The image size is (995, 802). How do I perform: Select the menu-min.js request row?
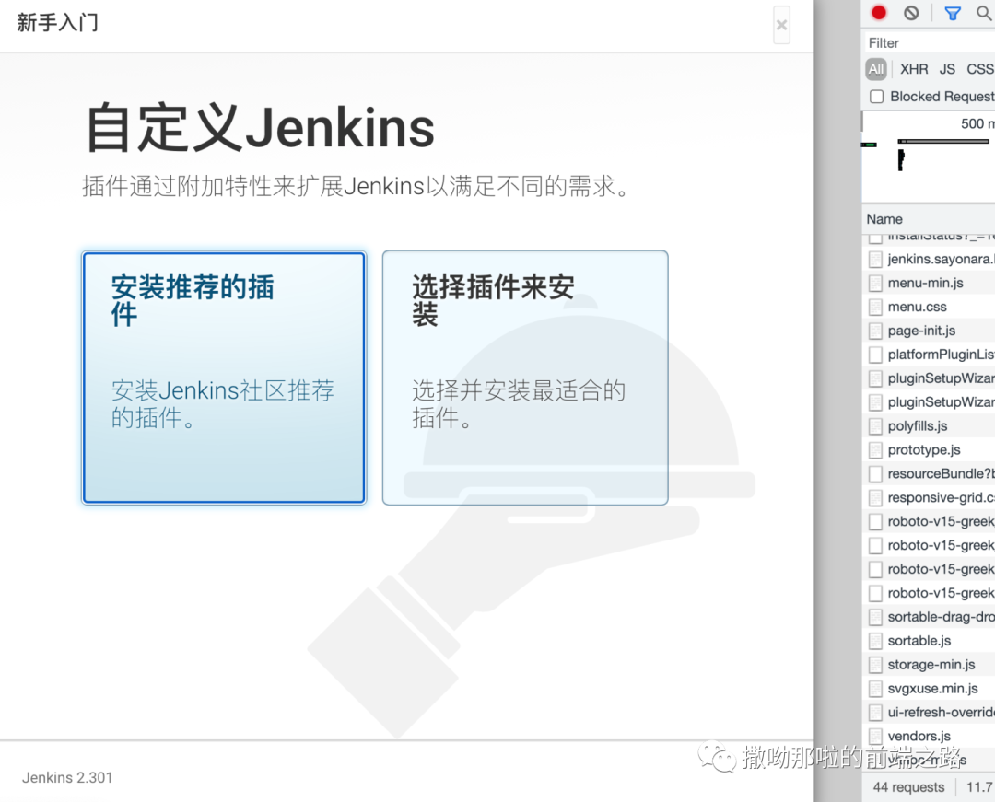click(x=929, y=283)
